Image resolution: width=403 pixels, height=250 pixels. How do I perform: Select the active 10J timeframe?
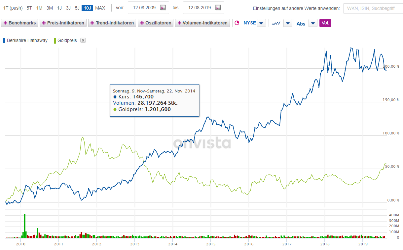(88, 8)
